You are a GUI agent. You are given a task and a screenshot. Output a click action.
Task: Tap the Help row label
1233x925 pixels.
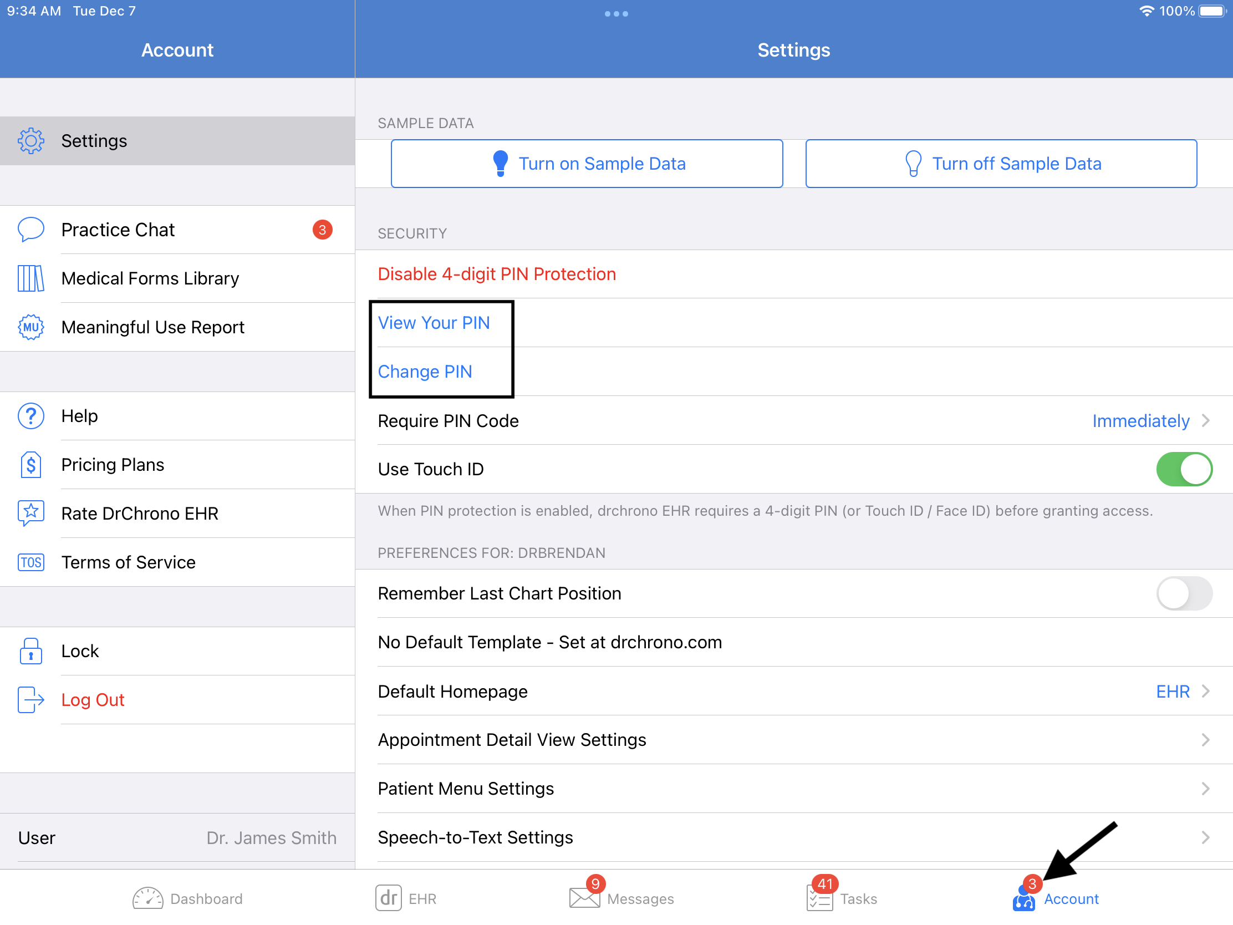(x=79, y=416)
